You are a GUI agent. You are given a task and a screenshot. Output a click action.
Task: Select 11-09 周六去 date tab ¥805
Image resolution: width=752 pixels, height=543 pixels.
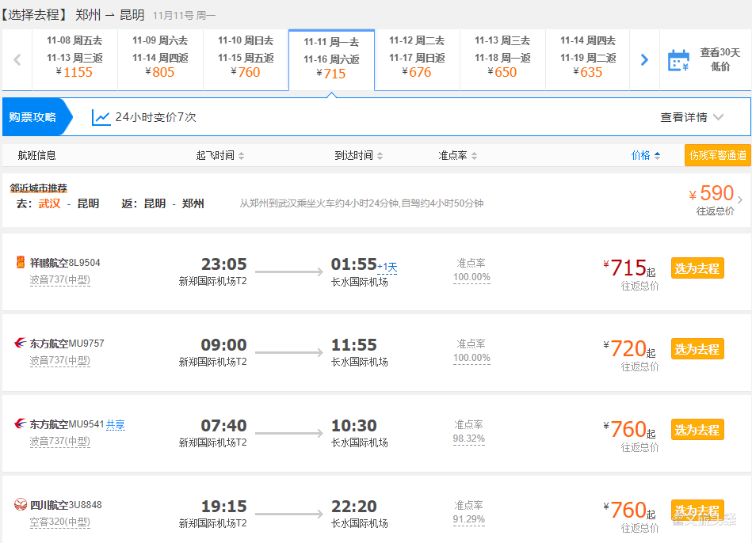click(160, 60)
